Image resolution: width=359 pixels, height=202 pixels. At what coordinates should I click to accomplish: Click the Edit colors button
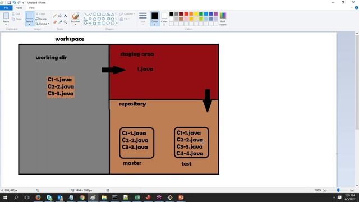point(223,19)
